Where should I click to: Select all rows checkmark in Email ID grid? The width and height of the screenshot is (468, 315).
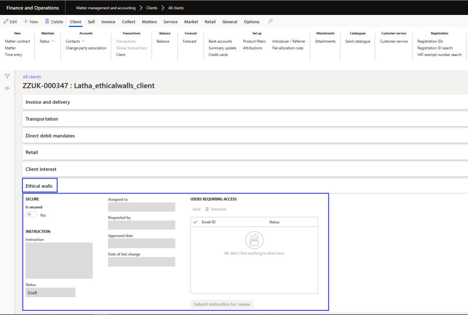195,222
